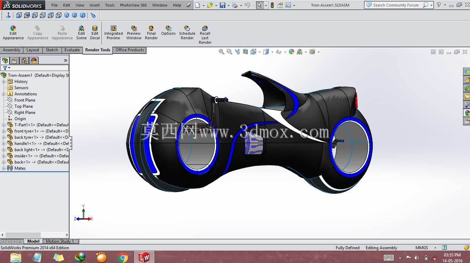Open the status bar units dropdown arrow
The image size is (470, 263).
(x=435, y=248)
